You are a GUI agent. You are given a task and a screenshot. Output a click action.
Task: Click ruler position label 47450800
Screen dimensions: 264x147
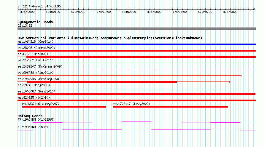tap(230, 12)
